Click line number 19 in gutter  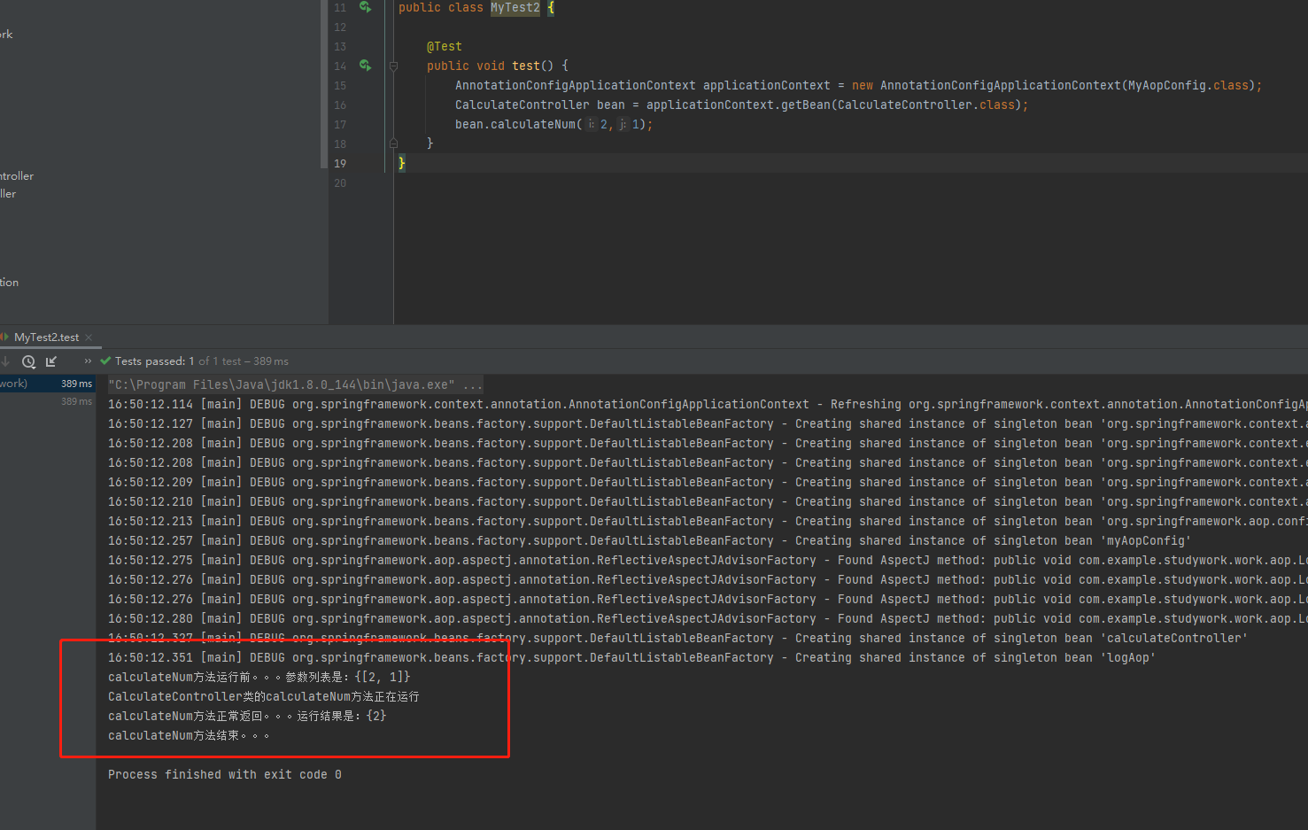[340, 163]
